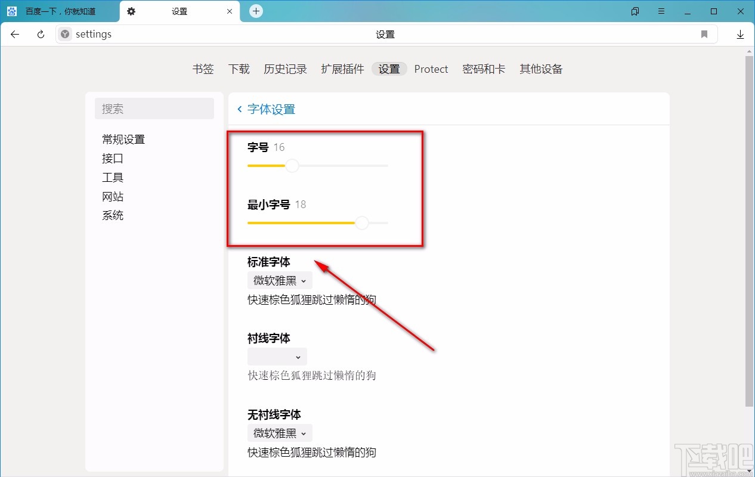
Task: Select the Protect tab
Action: 431,69
